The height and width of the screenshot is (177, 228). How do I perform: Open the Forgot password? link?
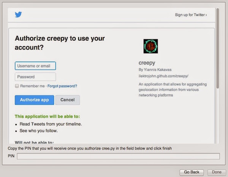point(62,86)
